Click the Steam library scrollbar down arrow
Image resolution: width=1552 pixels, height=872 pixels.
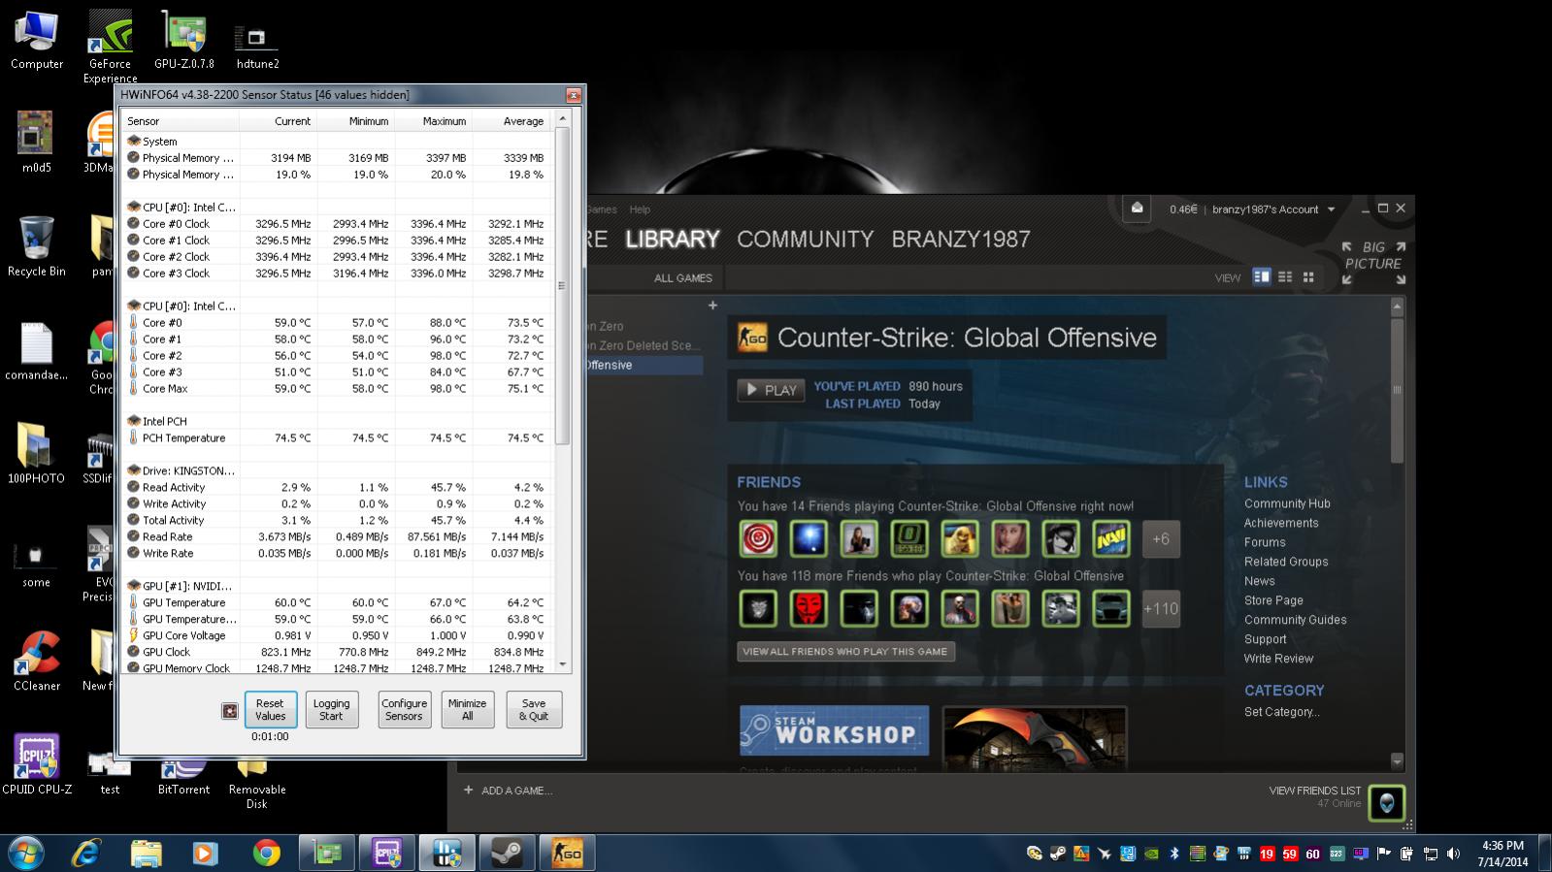[1397, 760]
